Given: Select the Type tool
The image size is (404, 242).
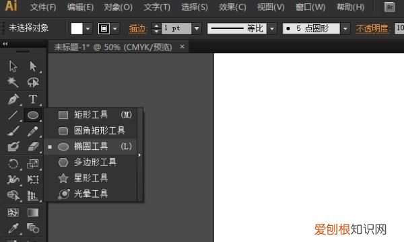Looking at the screenshot, I should coord(33,99).
